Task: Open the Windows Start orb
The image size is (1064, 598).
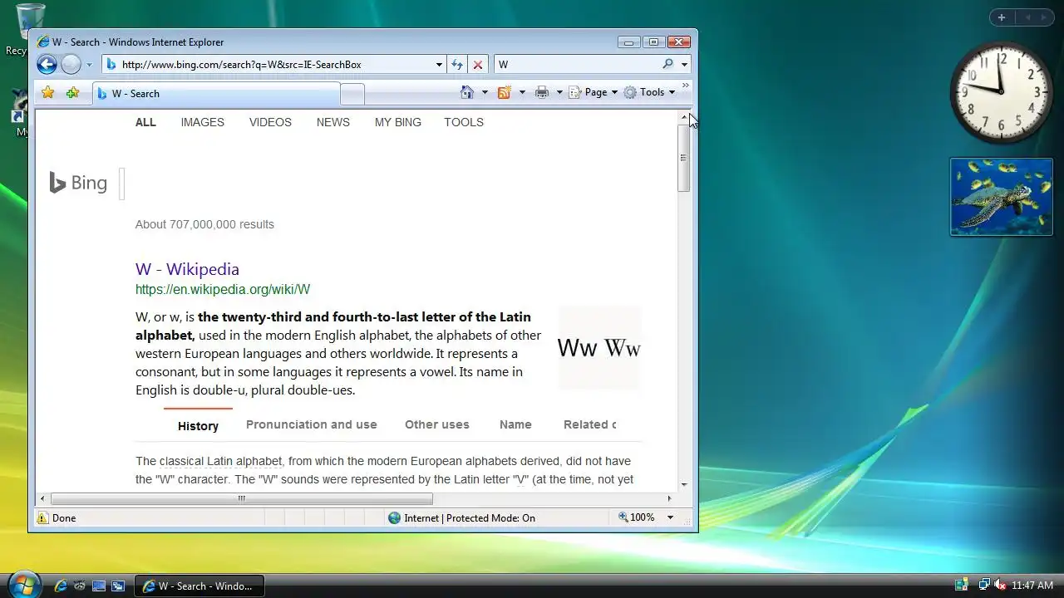Action: coord(24,584)
